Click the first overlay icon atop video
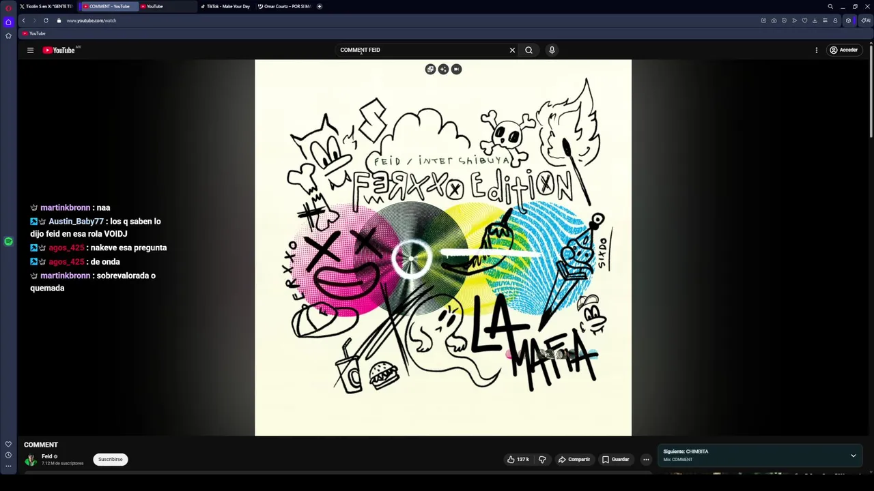 point(430,69)
